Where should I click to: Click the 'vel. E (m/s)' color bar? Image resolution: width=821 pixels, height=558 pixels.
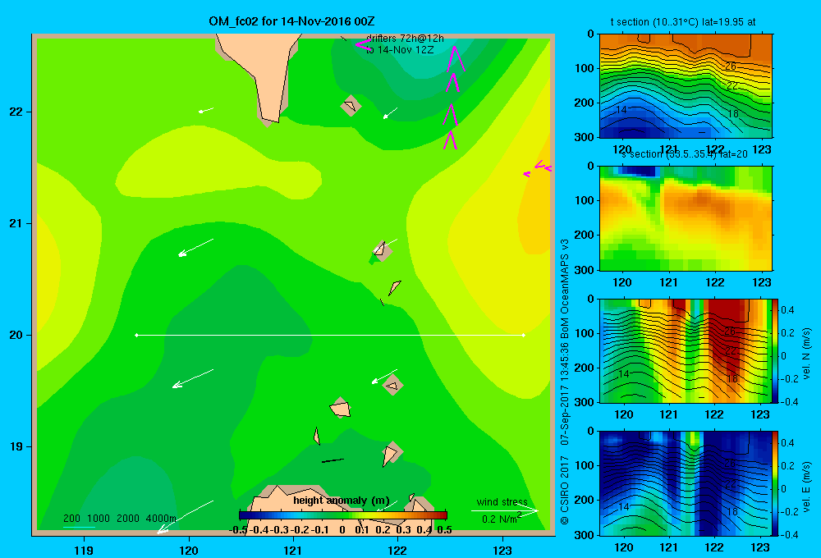pyautogui.click(x=775, y=483)
